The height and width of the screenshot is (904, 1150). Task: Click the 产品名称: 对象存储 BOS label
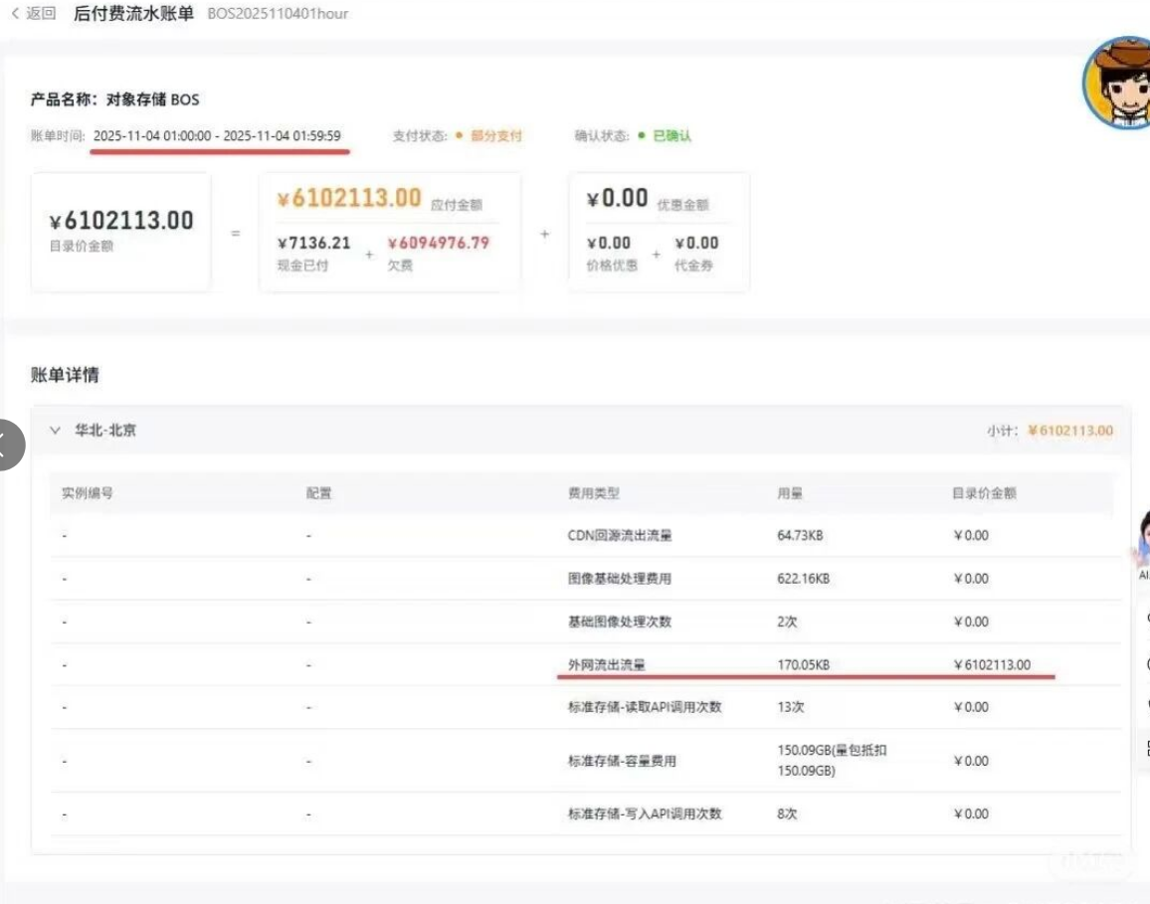pos(115,99)
